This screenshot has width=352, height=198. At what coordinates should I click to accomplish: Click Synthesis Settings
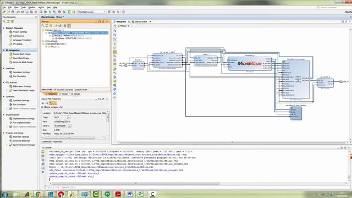pyautogui.click(x=21, y=101)
